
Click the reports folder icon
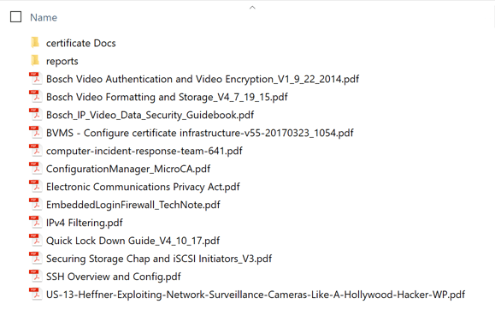pos(35,61)
